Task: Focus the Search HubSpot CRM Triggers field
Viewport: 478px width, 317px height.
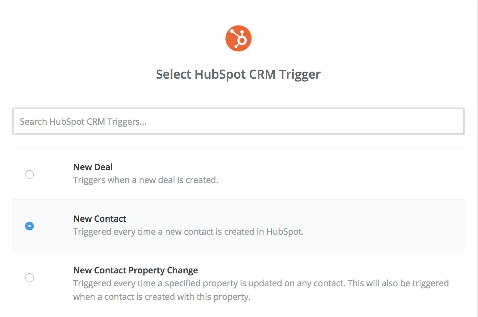Action: point(239,121)
